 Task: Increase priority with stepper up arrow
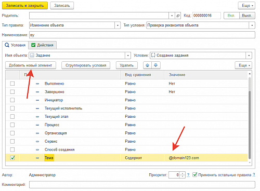point(183,173)
